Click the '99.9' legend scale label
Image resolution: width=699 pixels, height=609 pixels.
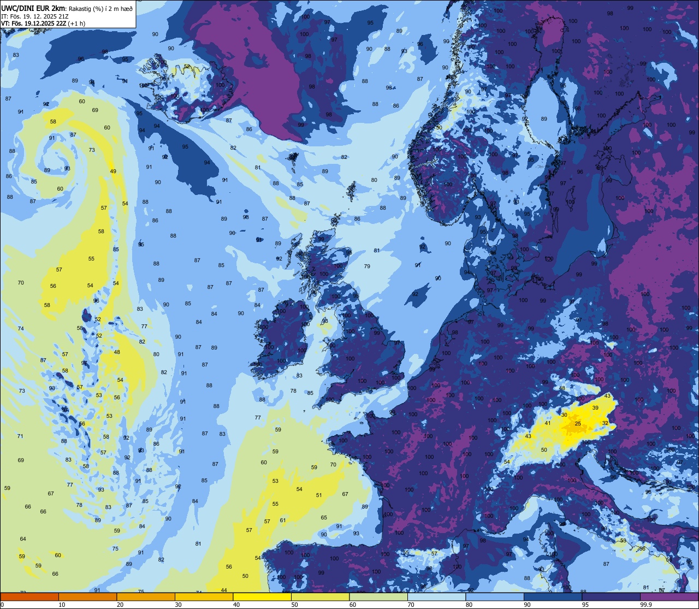pos(646,605)
